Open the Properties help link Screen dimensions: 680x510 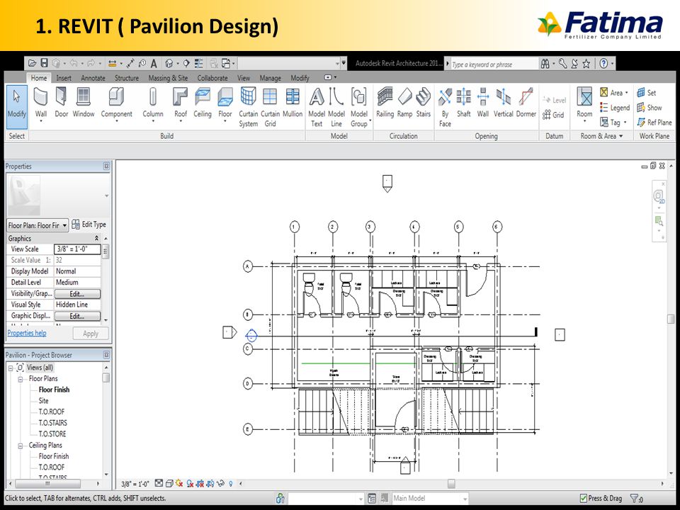coord(27,333)
